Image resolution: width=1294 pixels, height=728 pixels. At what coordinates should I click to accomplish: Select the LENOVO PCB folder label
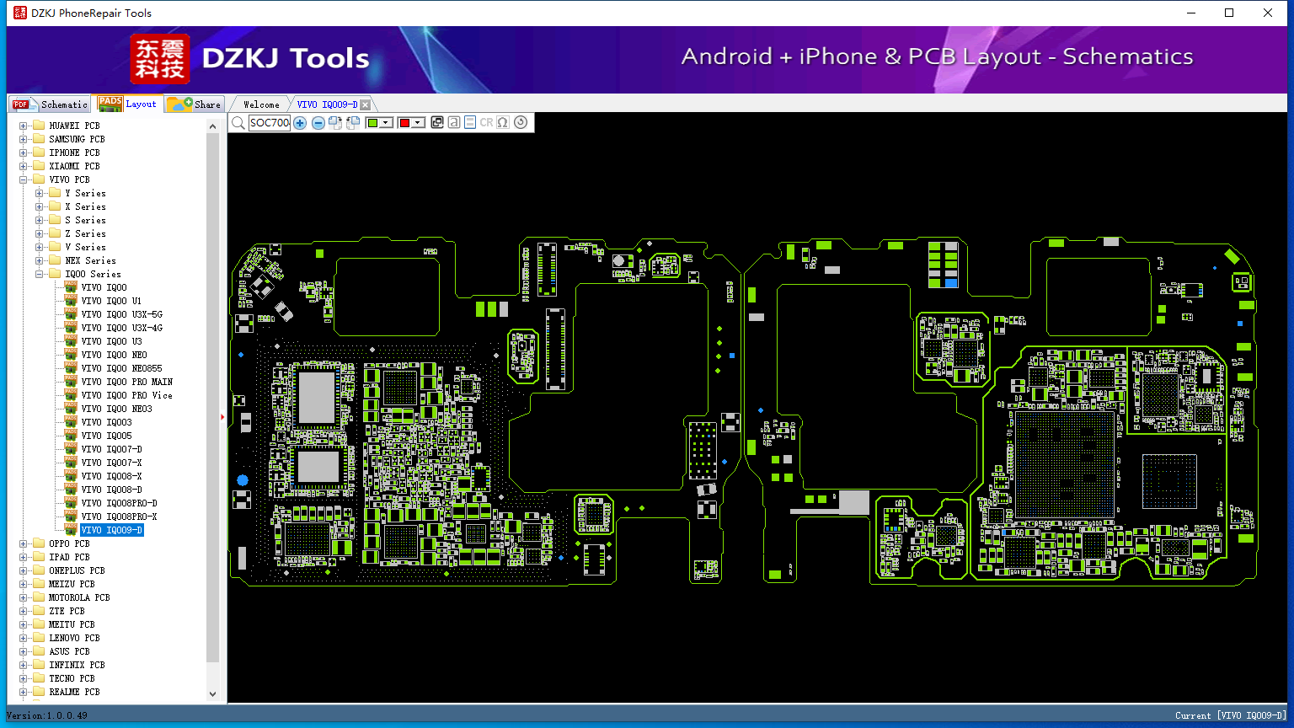74,638
